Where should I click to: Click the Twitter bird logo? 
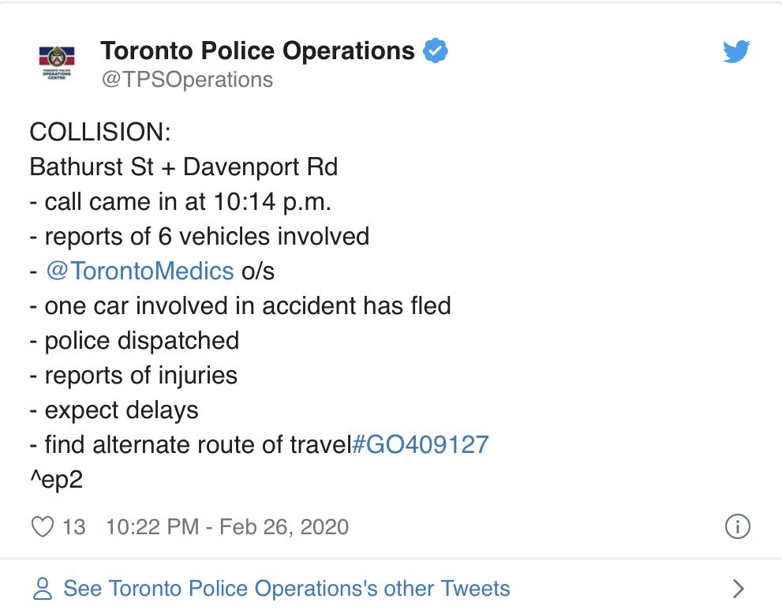tap(736, 51)
